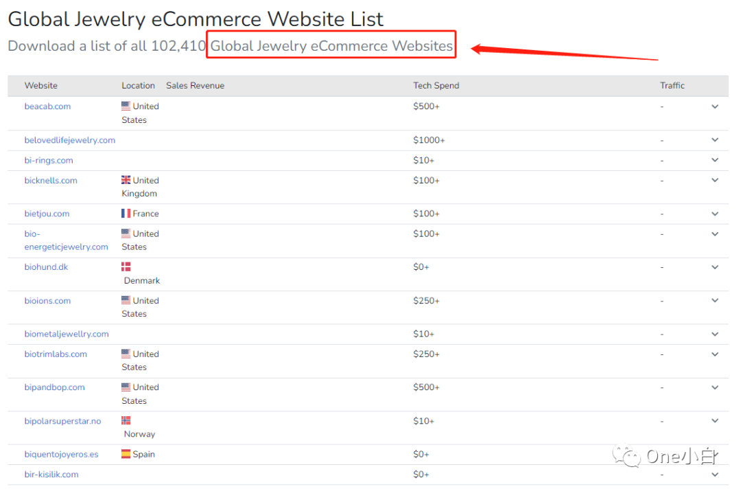Image resolution: width=741 pixels, height=489 pixels.
Task: Click the United States flag beside beacab.com
Action: pyautogui.click(x=126, y=106)
